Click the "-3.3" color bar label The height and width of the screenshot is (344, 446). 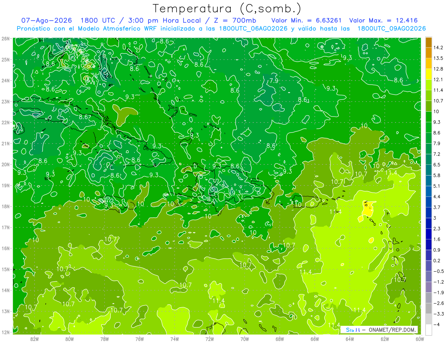438,314
